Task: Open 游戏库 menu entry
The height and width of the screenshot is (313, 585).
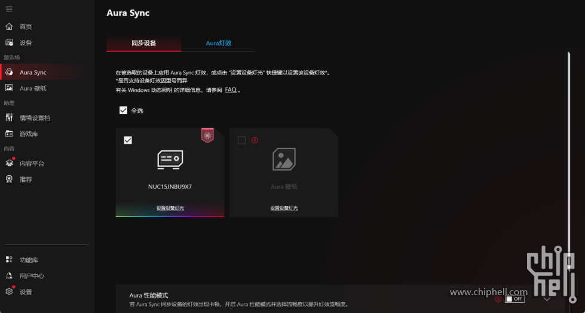Action: point(47,134)
